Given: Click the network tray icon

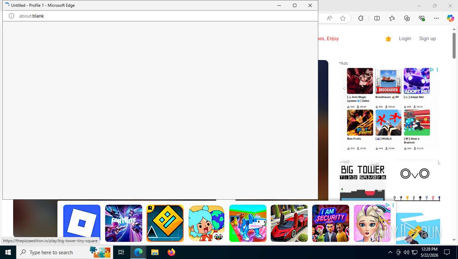Looking at the screenshot, I should [x=415, y=252].
